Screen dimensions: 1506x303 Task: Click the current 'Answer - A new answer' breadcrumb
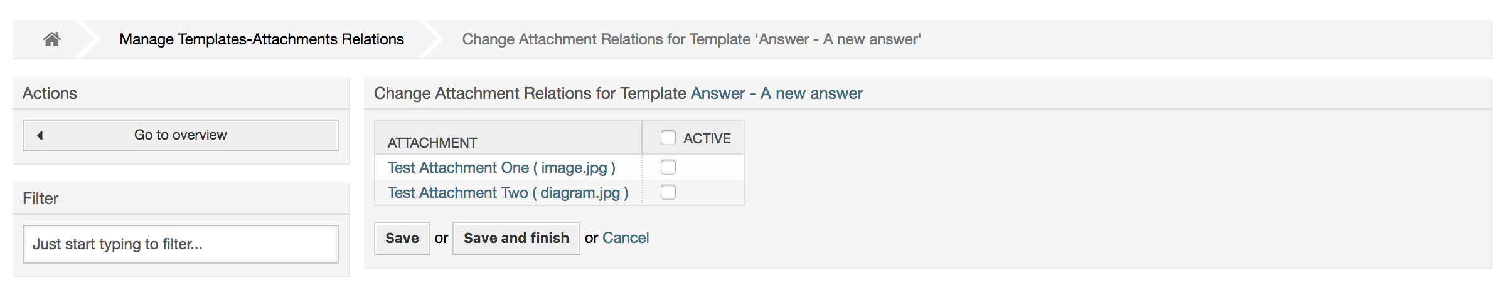coord(692,39)
